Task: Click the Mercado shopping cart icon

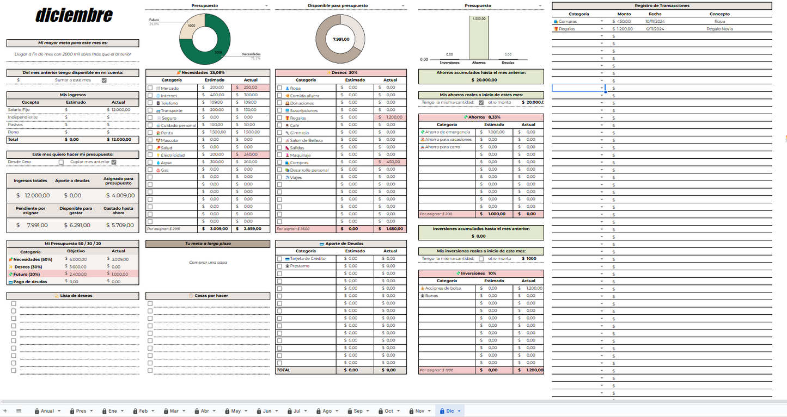Action: point(158,88)
